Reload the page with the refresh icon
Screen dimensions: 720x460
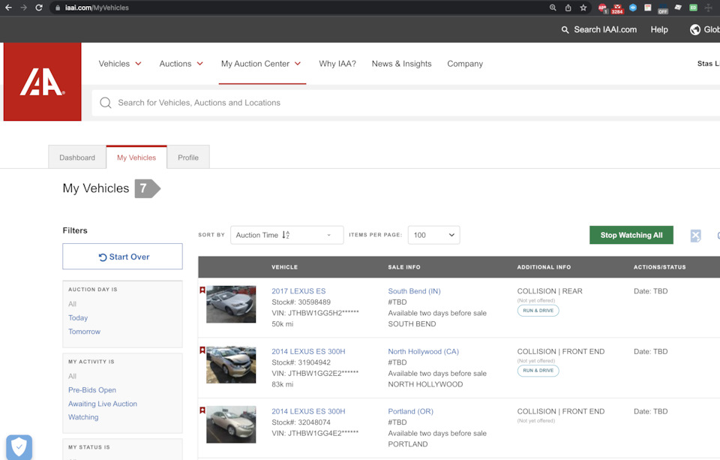(x=39, y=8)
